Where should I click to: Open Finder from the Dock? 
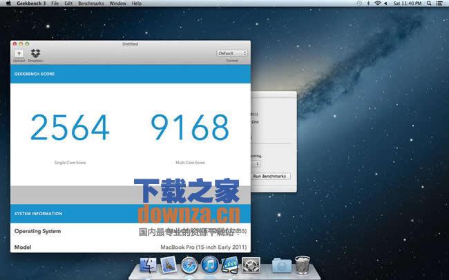click(x=148, y=265)
